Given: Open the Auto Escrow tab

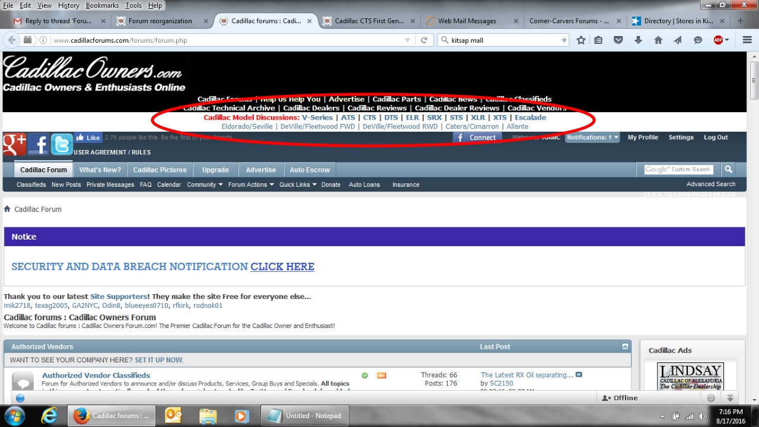Looking at the screenshot, I should [x=309, y=170].
